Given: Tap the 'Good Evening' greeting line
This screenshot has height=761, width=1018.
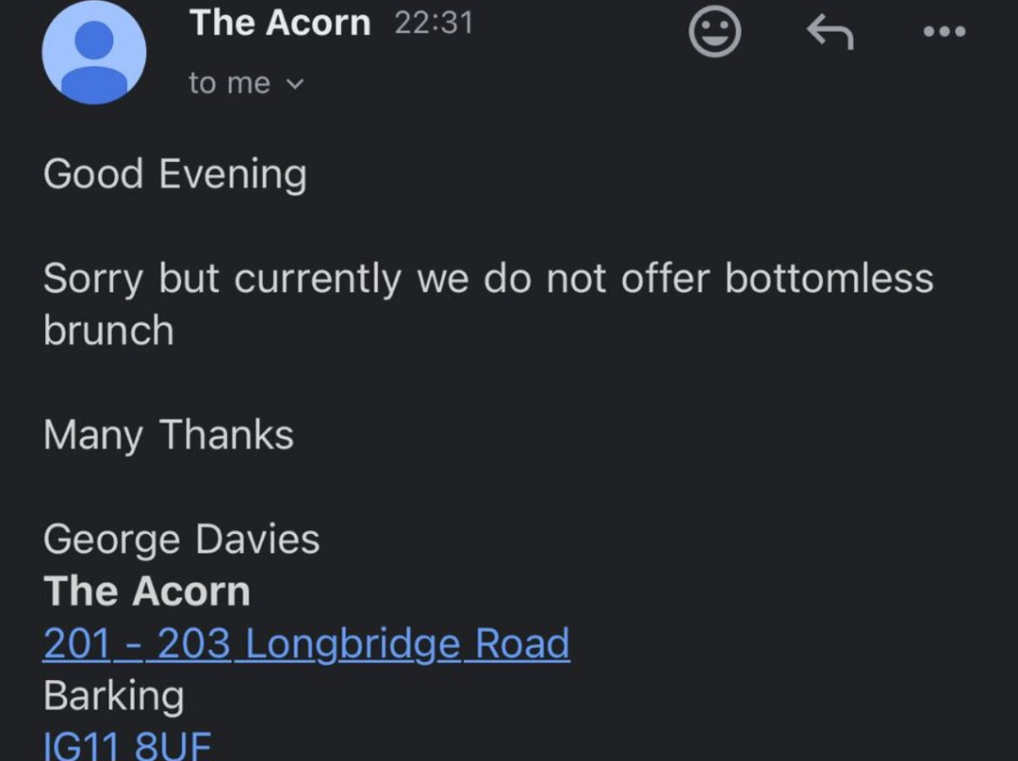Looking at the screenshot, I should [174, 174].
